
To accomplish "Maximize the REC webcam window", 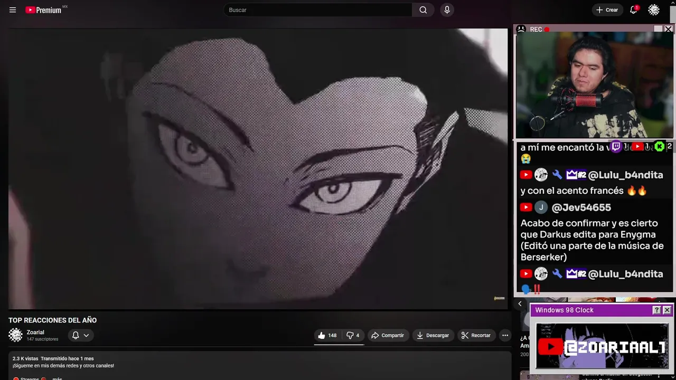I will tap(658, 29).
